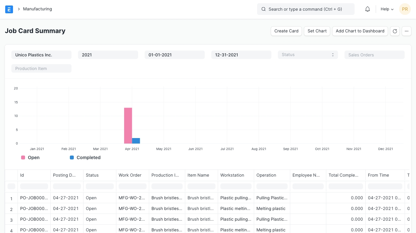Open the PR user avatar menu
The height and width of the screenshot is (233, 416).
[x=405, y=9]
